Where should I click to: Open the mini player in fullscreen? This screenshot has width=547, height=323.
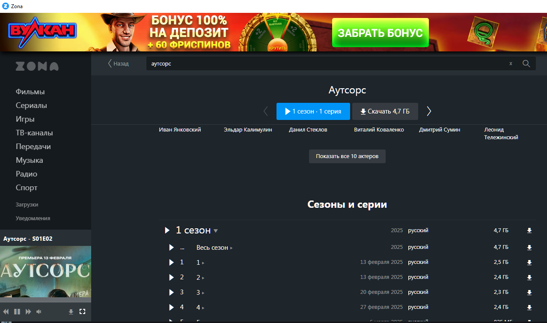(x=83, y=311)
